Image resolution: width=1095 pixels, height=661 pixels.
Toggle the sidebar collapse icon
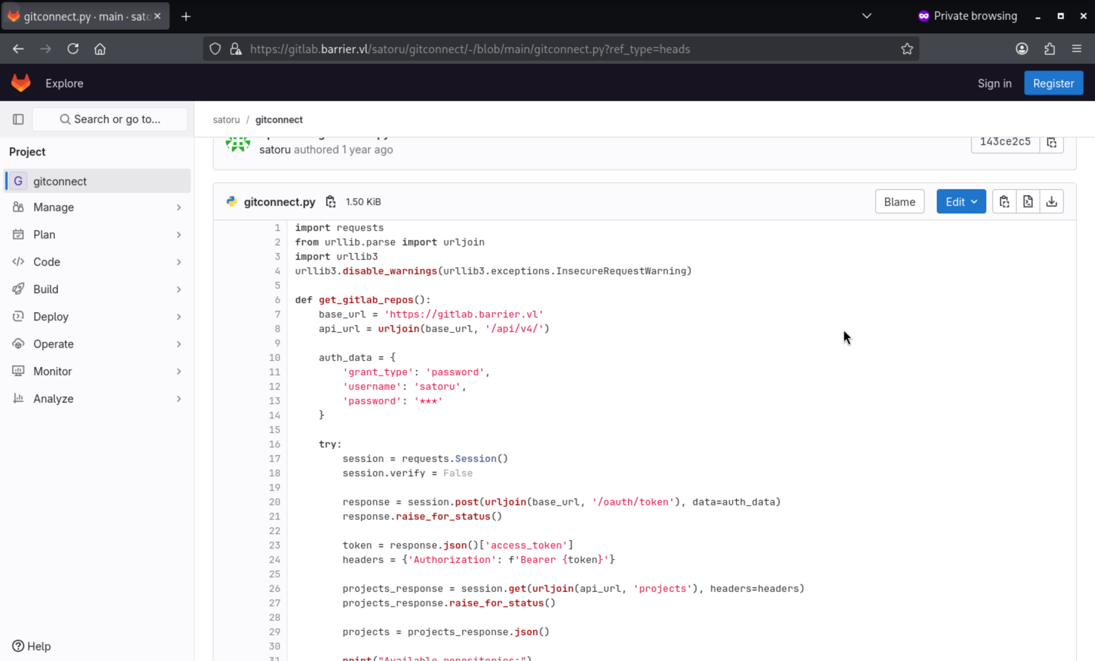(x=18, y=119)
